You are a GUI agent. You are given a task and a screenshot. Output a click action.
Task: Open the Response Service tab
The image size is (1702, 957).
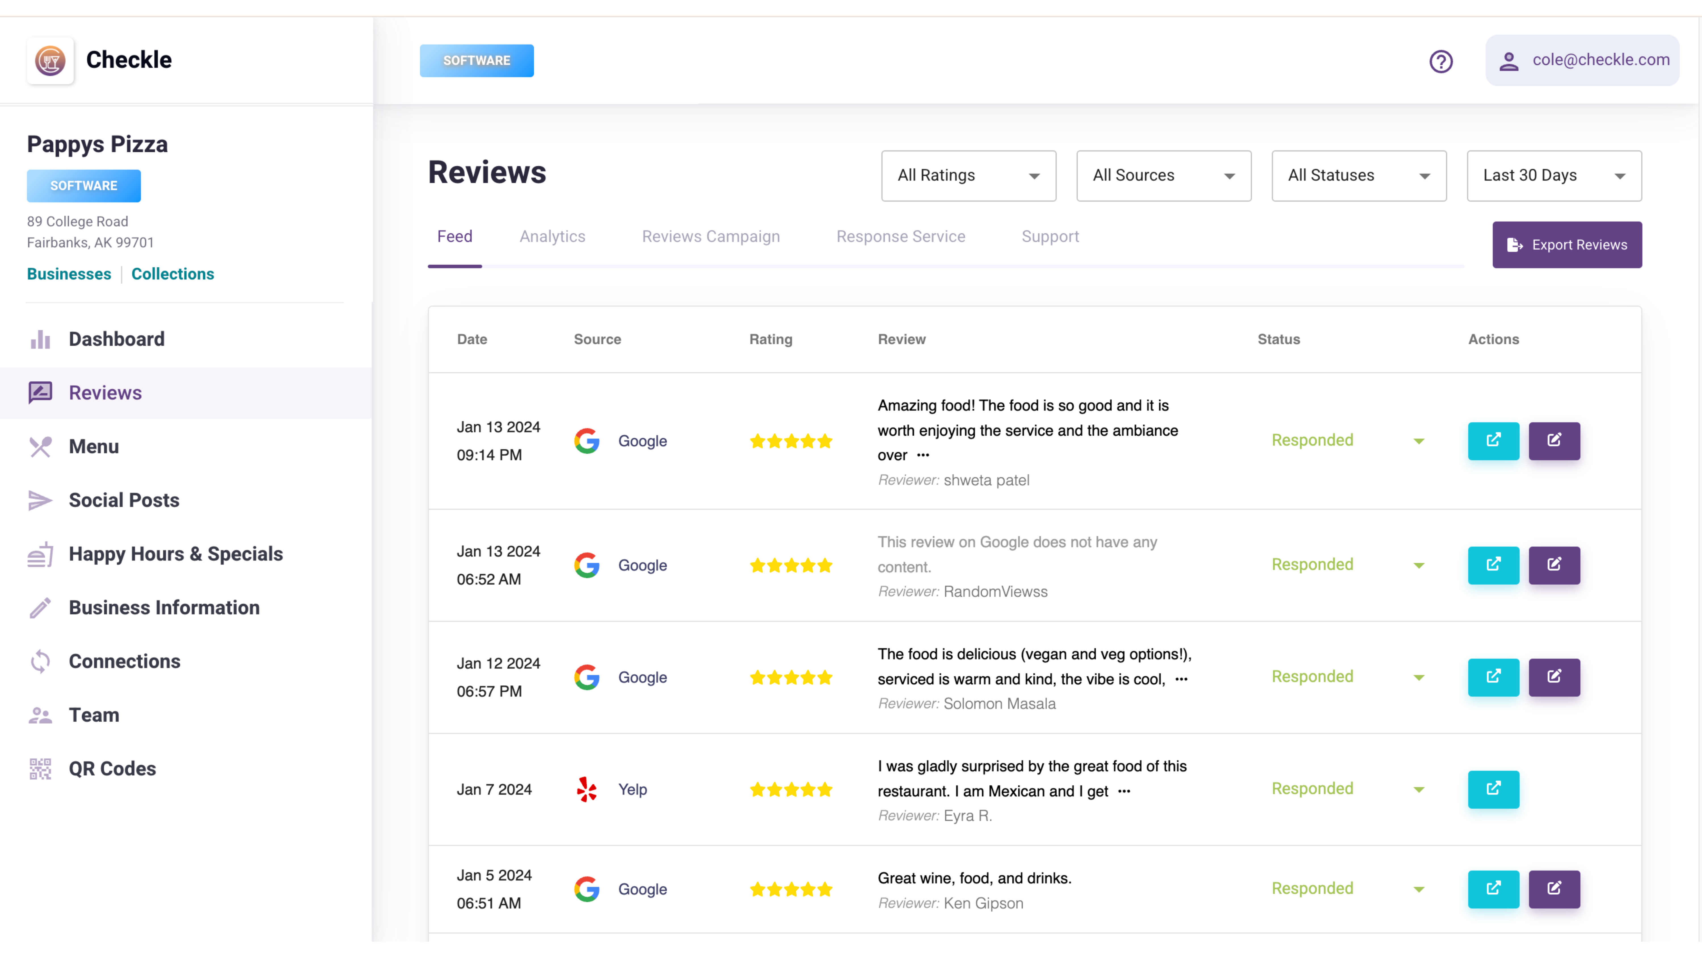(x=901, y=236)
